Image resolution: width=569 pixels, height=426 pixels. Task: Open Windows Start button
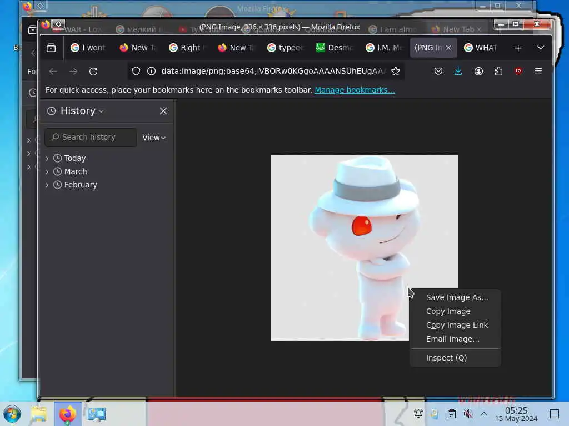12,414
